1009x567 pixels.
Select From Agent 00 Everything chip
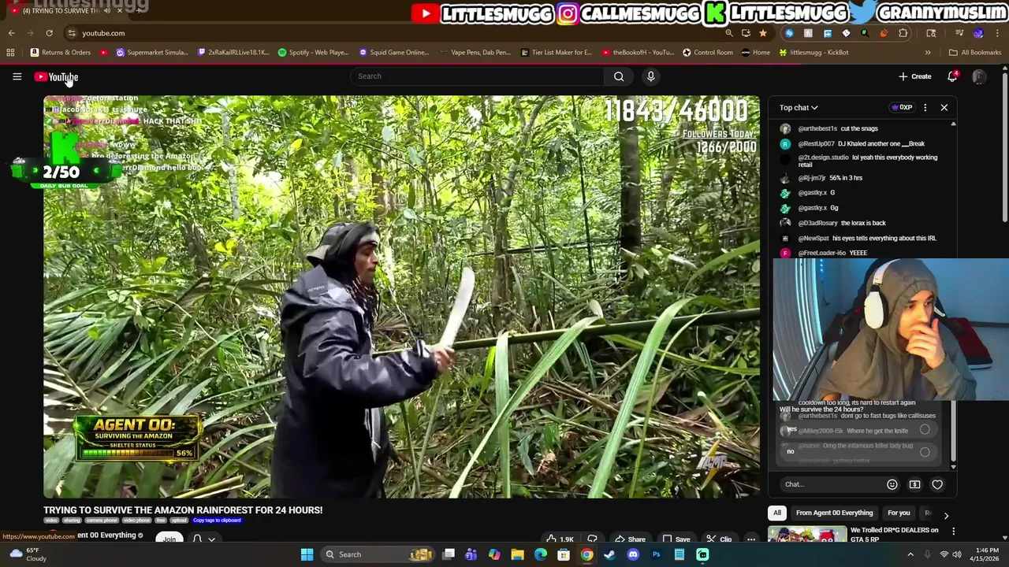point(834,513)
